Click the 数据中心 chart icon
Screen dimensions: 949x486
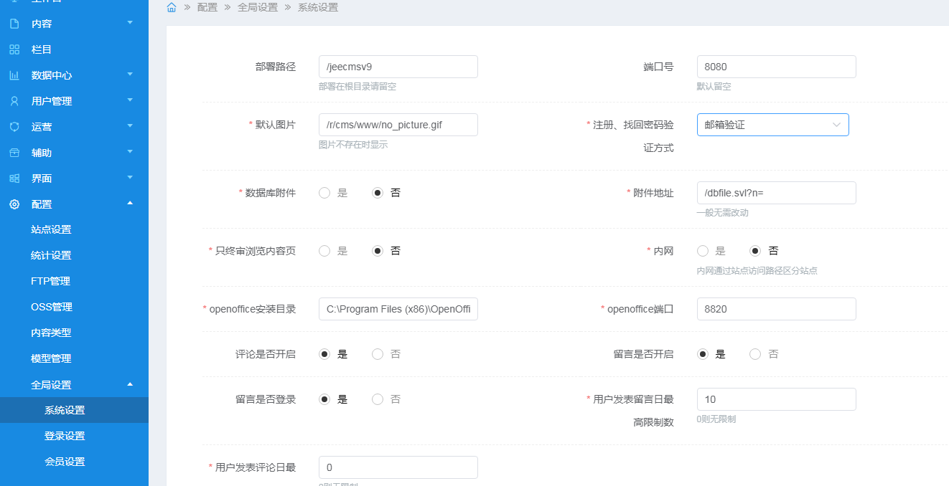click(14, 75)
